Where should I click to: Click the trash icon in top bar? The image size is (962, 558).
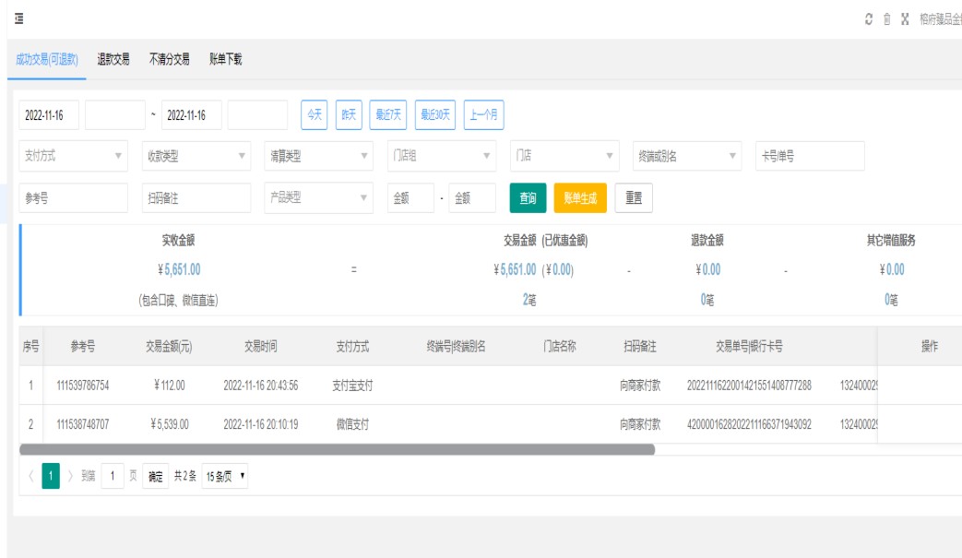pos(887,19)
